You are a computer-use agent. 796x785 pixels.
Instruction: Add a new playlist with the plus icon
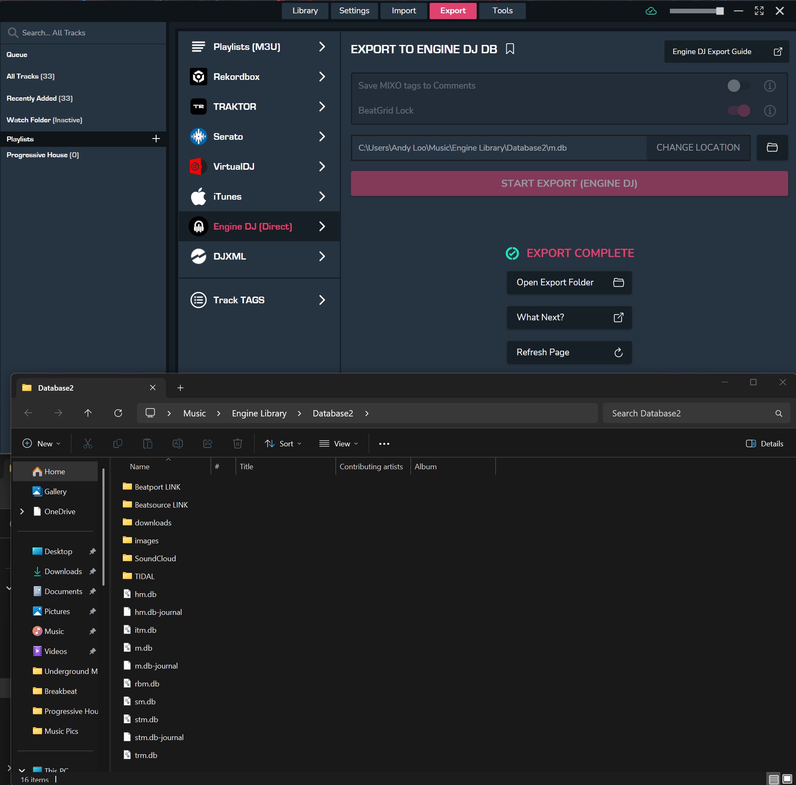tap(156, 139)
